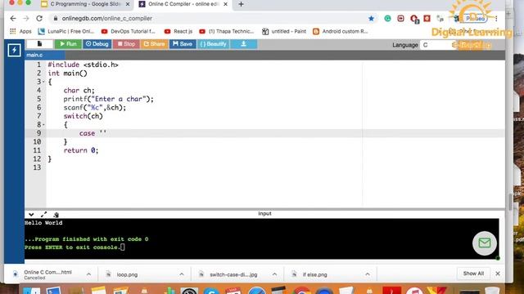This screenshot has height=294, width=524.
Task: Close the downloads bar
Action: pos(498,274)
